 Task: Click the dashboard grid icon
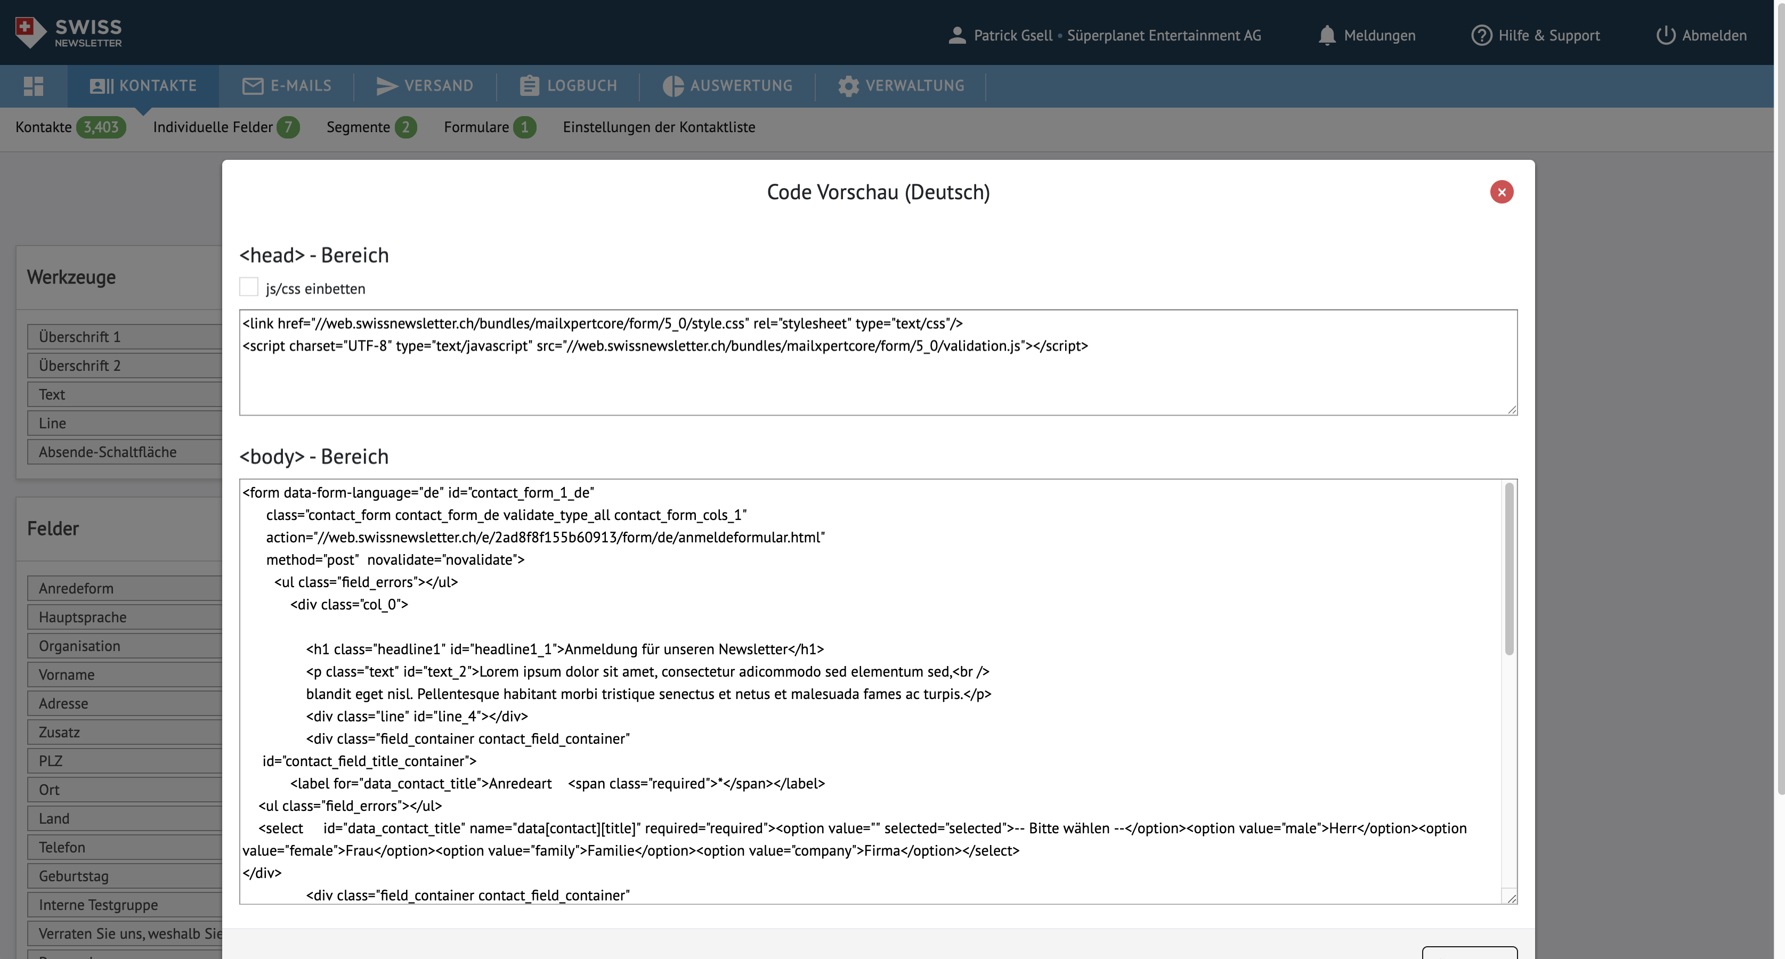coord(33,86)
